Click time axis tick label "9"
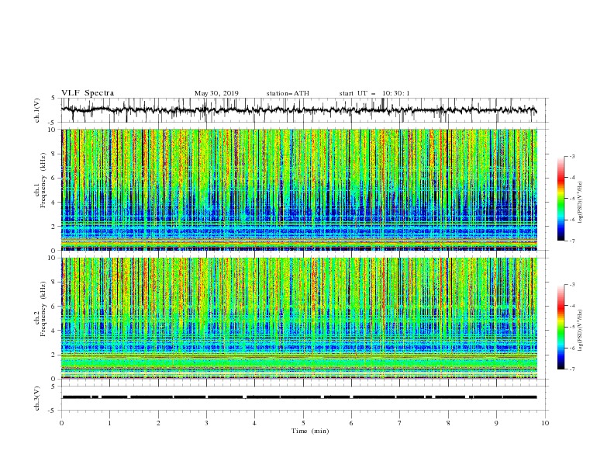This screenshot has width=614, height=475. pyautogui.click(x=496, y=423)
